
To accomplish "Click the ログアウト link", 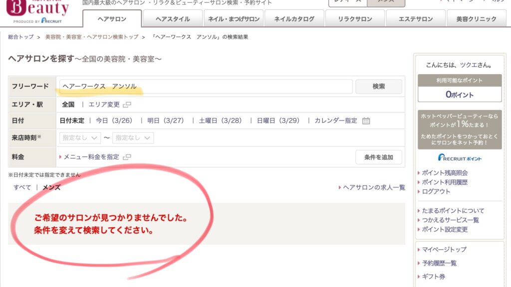I will pos(436,191).
